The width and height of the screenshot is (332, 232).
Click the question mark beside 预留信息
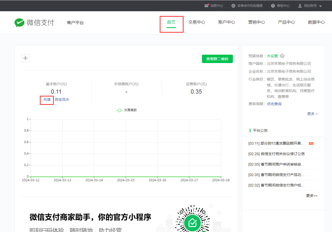point(282,56)
